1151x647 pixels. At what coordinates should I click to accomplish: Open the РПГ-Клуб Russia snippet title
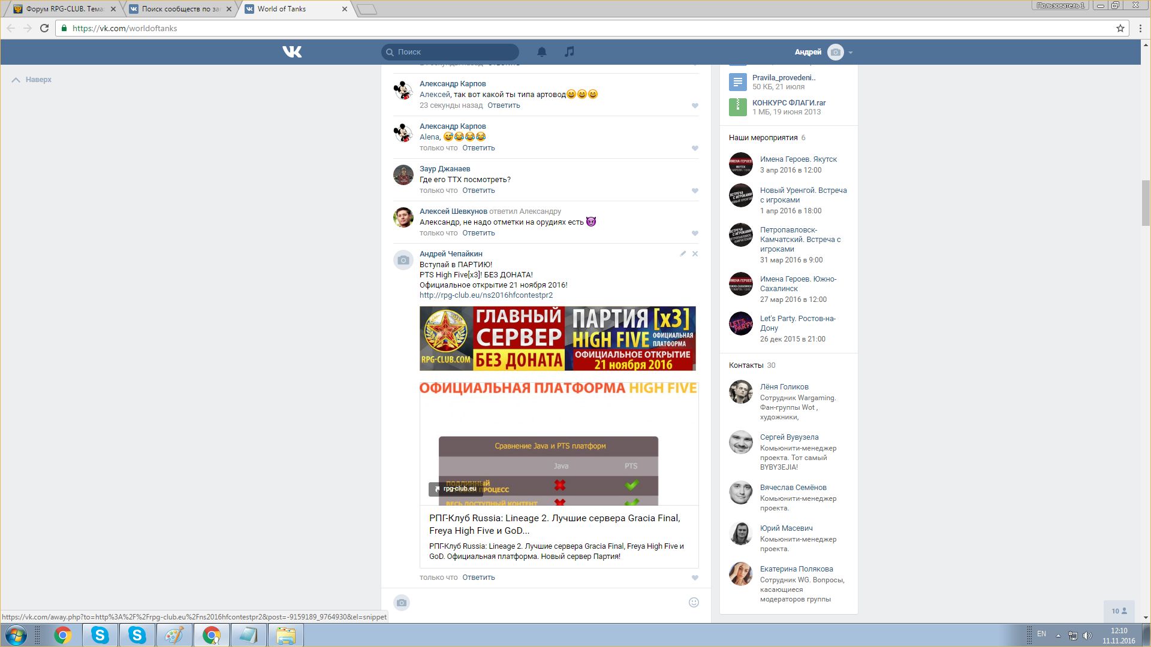pos(555,524)
